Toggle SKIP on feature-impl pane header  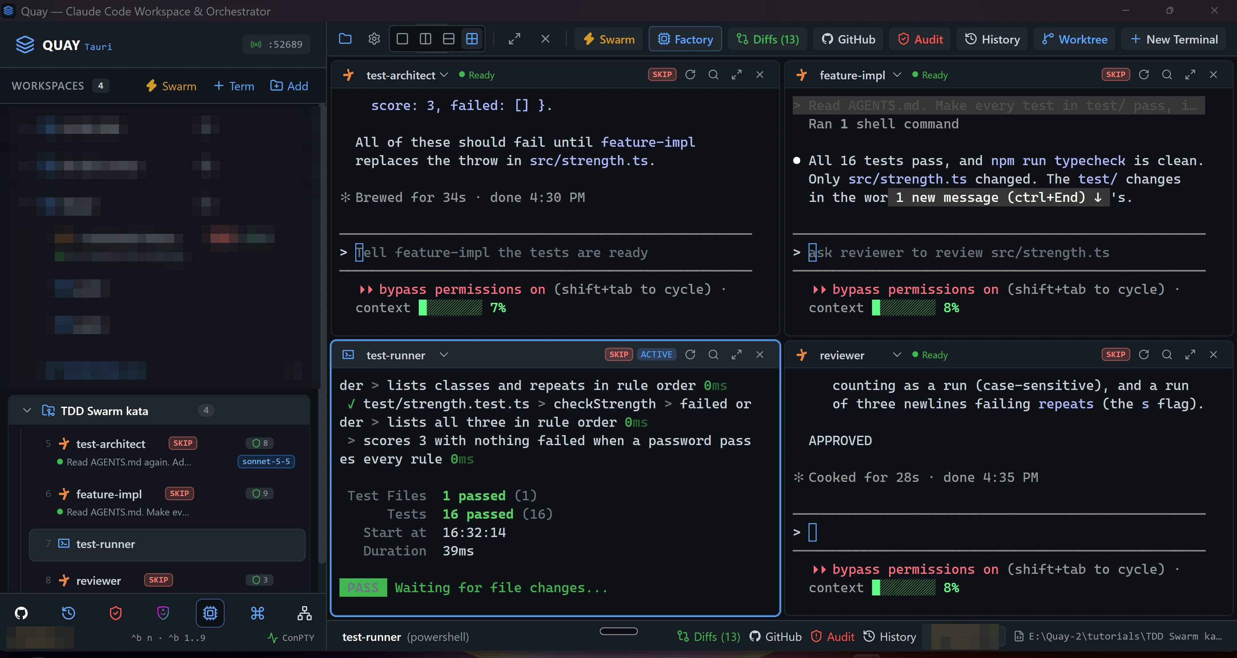pos(1115,75)
